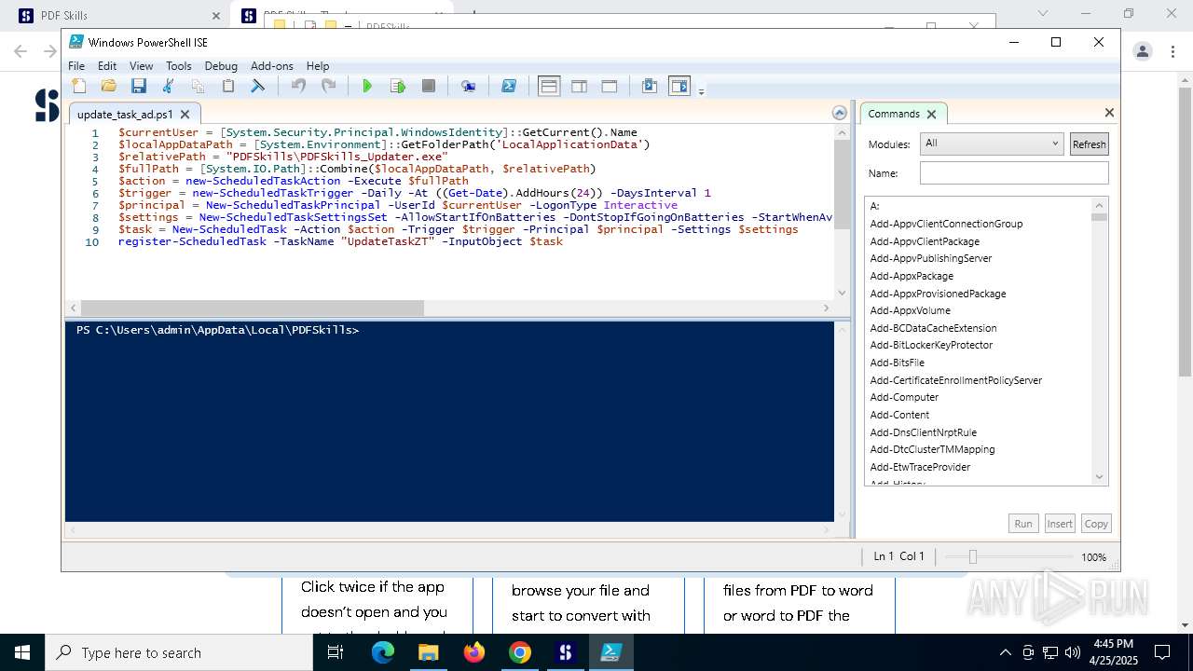Select the update_task_ad.ps1 script tab

(125, 114)
